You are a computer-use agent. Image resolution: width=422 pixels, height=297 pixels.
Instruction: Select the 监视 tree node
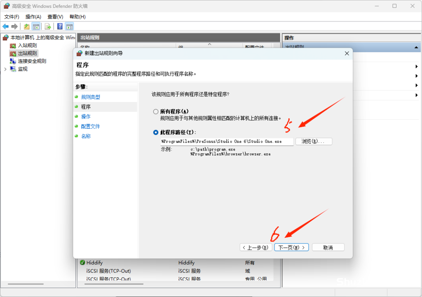coord(23,69)
